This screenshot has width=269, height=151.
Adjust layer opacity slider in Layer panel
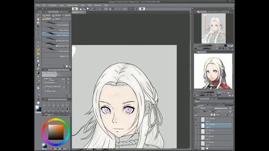click(222, 108)
